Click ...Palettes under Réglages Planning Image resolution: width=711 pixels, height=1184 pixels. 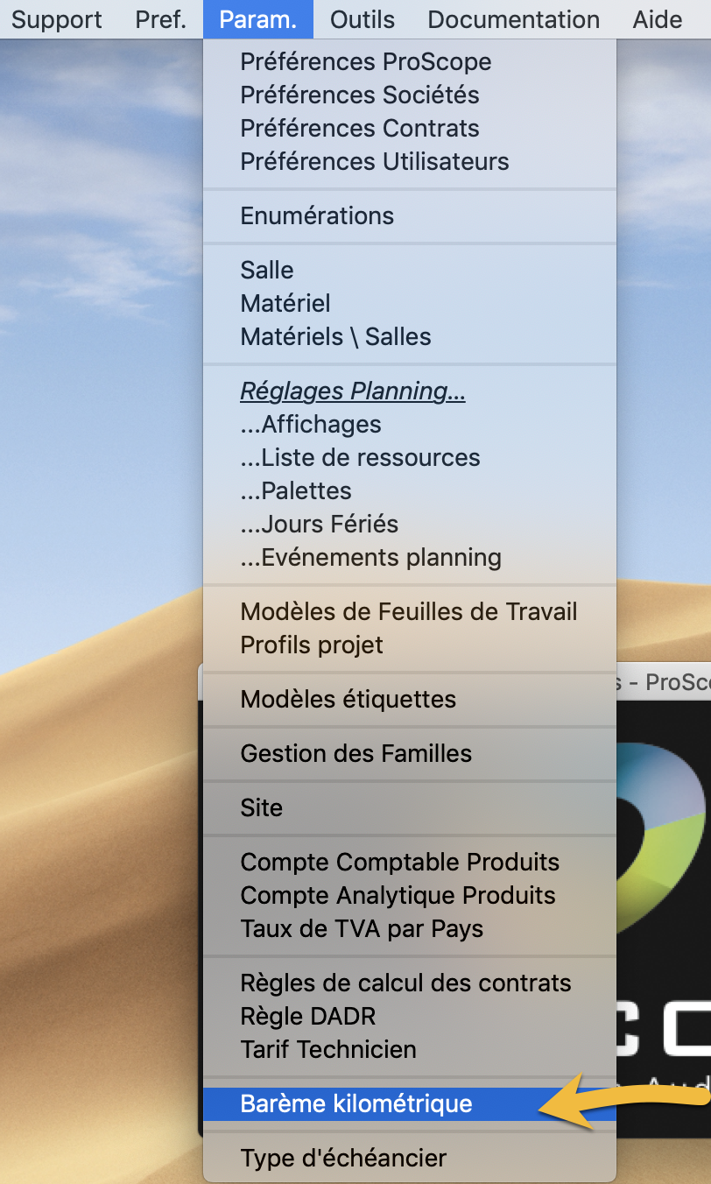[296, 491]
